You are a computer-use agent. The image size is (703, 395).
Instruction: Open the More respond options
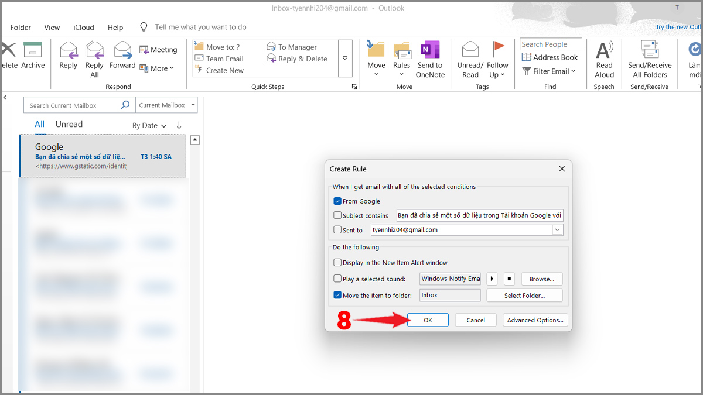tap(157, 68)
